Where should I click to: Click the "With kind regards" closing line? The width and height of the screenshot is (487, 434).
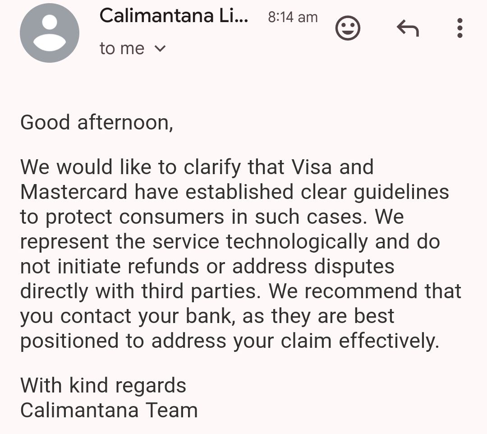[103, 386]
